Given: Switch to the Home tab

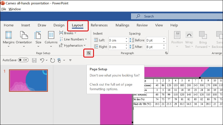Looking at the screenshot, I should [x=9, y=25].
